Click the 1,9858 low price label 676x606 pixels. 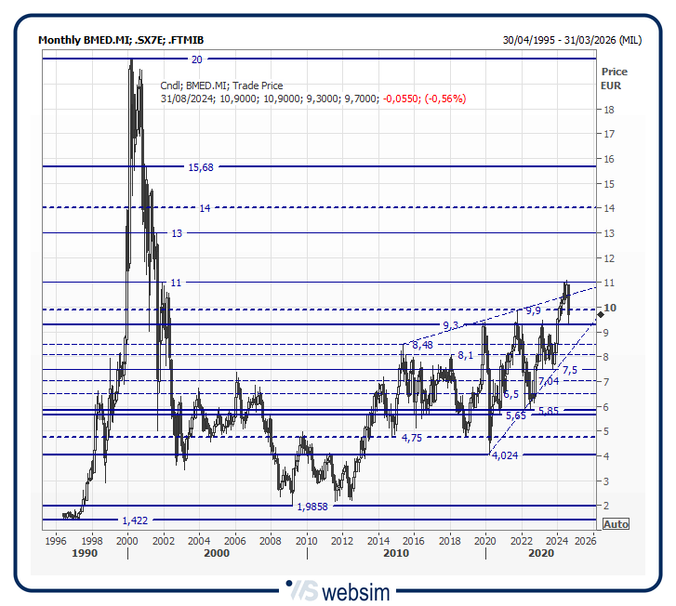coord(311,506)
